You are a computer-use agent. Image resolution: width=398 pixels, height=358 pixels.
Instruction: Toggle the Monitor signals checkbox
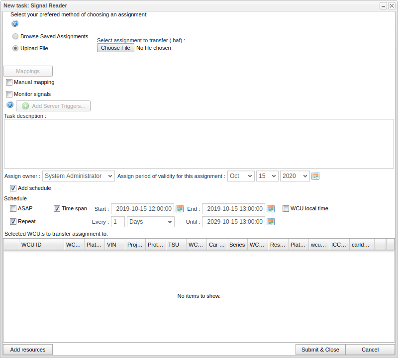pyautogui.click(x=9, y=94)
